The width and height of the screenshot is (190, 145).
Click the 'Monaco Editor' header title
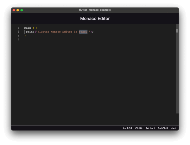[x=95, y=19]
